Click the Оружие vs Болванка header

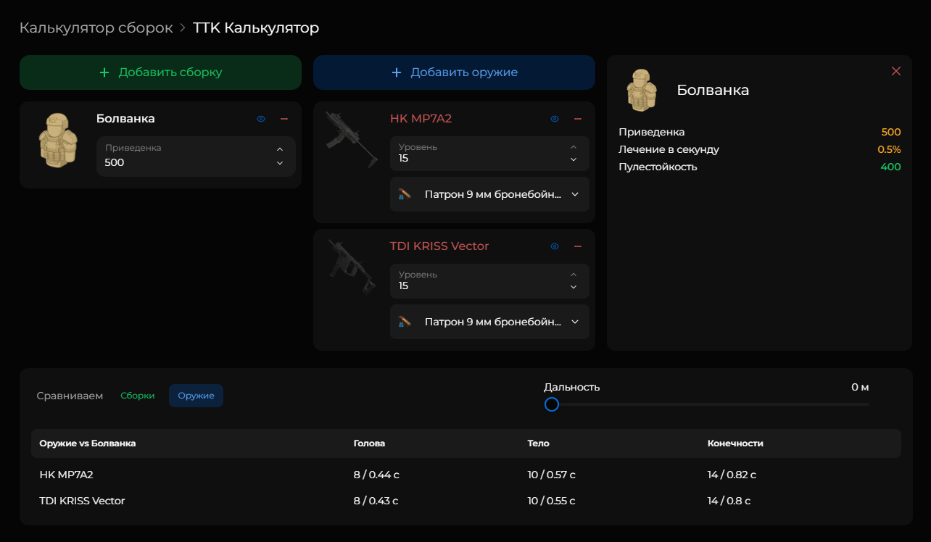pyautogui.click(x=88, y=443)
